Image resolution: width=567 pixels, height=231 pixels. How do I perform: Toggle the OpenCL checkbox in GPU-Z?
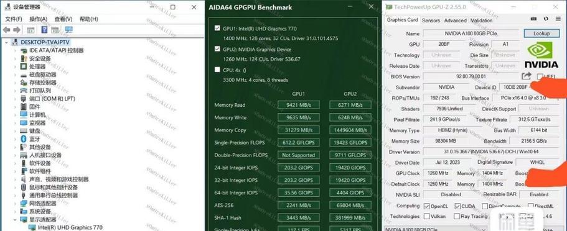(427, 206)
